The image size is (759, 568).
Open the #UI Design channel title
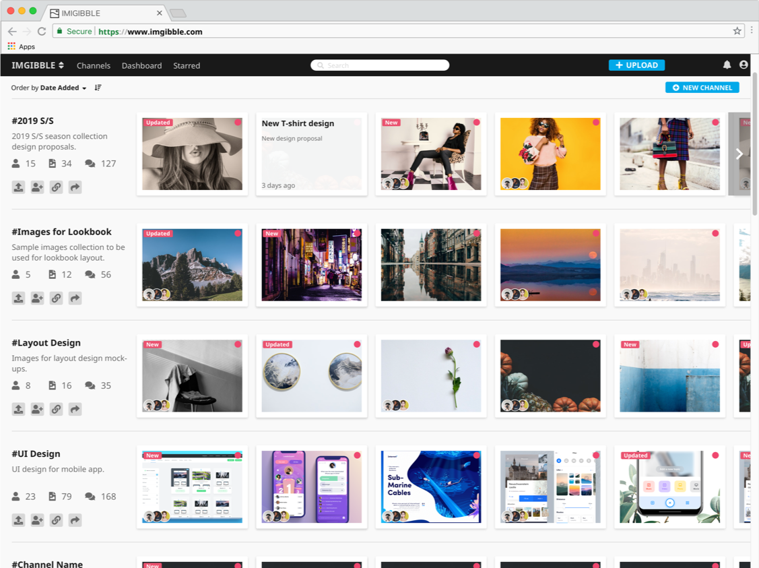pos(36,453)
